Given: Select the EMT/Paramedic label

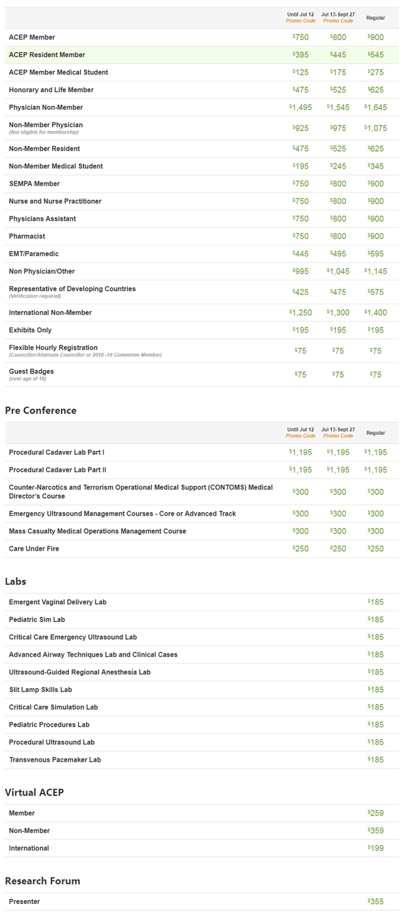Looking at the screenshot, I should point(34,255).
